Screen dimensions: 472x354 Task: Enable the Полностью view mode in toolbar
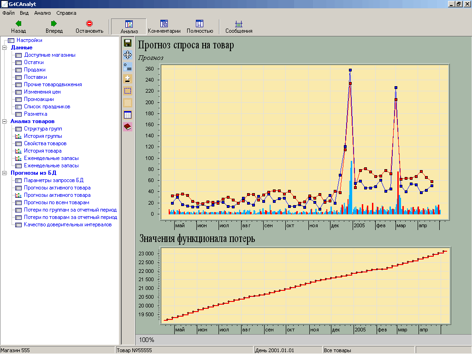(200, 27)
